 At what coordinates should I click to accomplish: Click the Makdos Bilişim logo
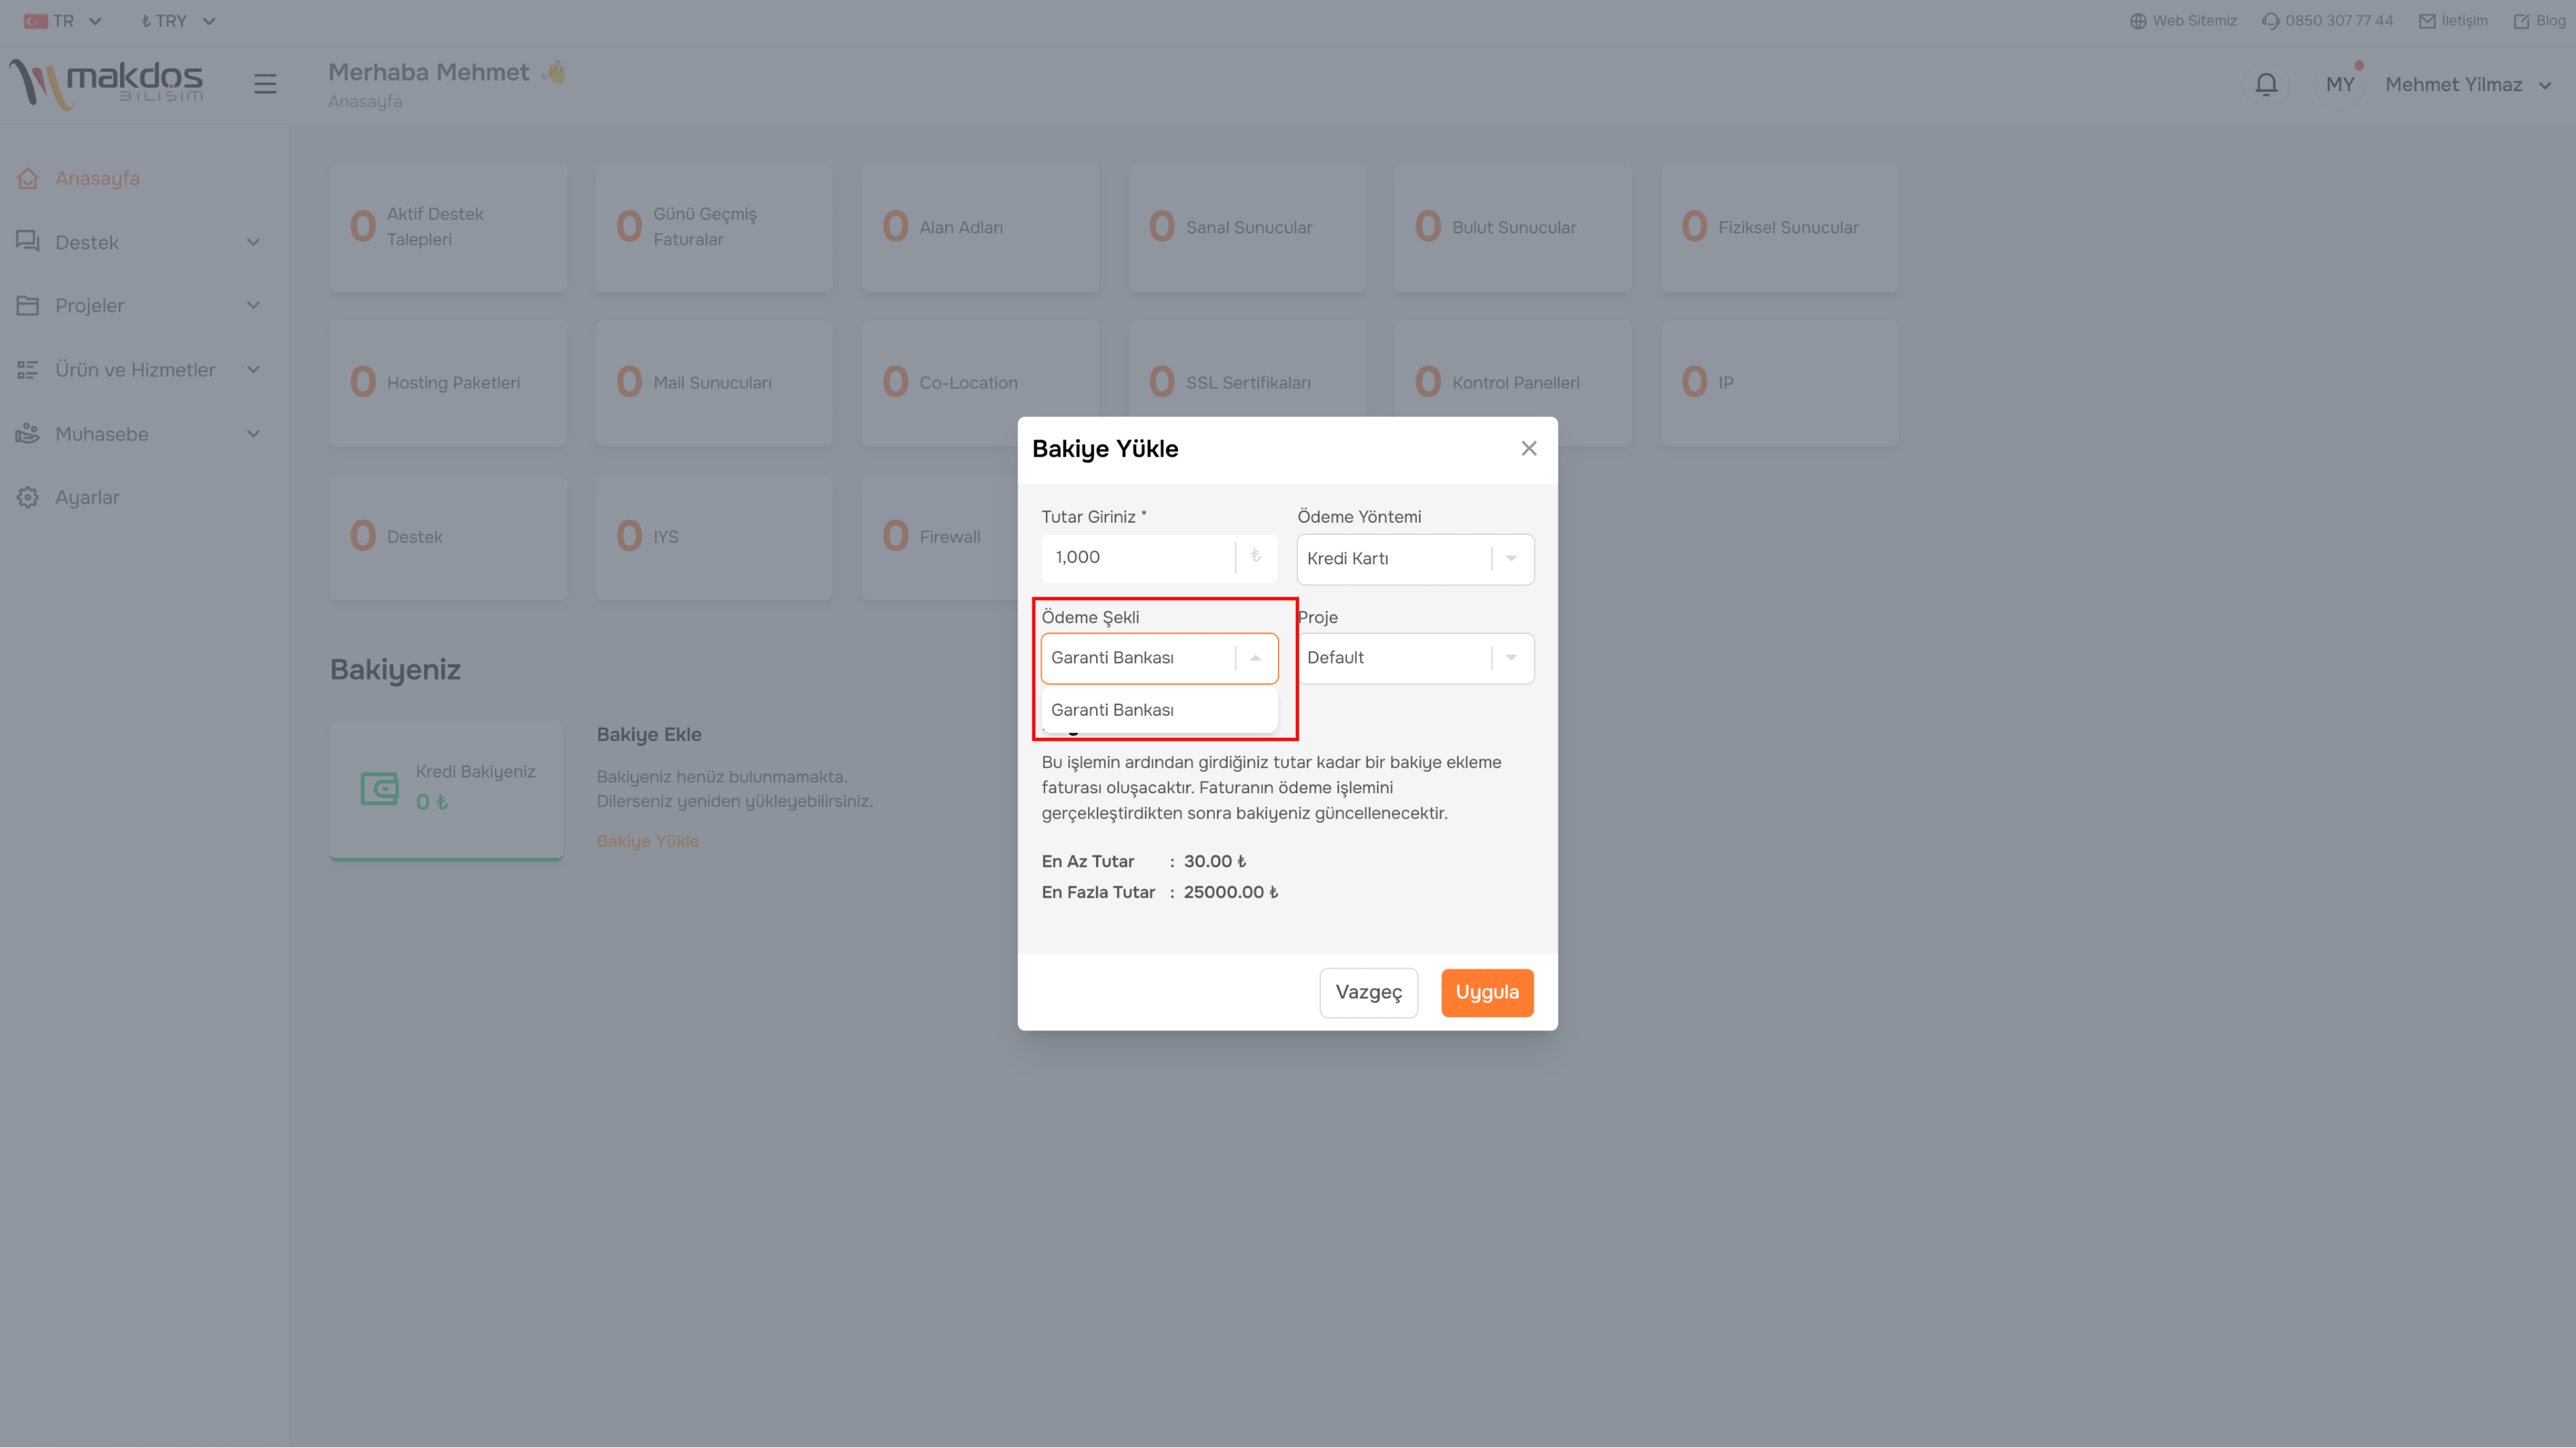tap(106, 83)
